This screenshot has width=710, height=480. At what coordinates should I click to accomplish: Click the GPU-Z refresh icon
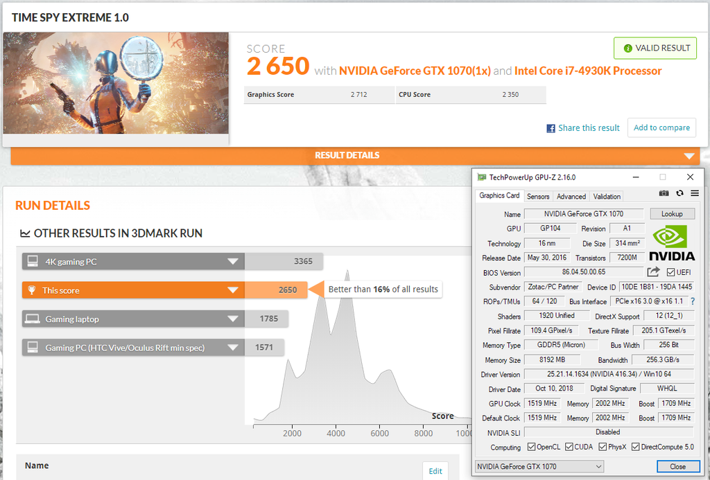[x=679, y=193]
